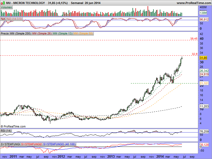The width and height of the screenshot is (212, 159).
Task: Open the Volumen indicator label
Action: point(6,7)
